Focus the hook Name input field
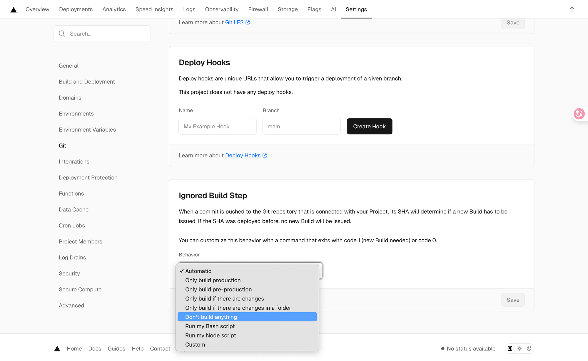 [217, 126]
